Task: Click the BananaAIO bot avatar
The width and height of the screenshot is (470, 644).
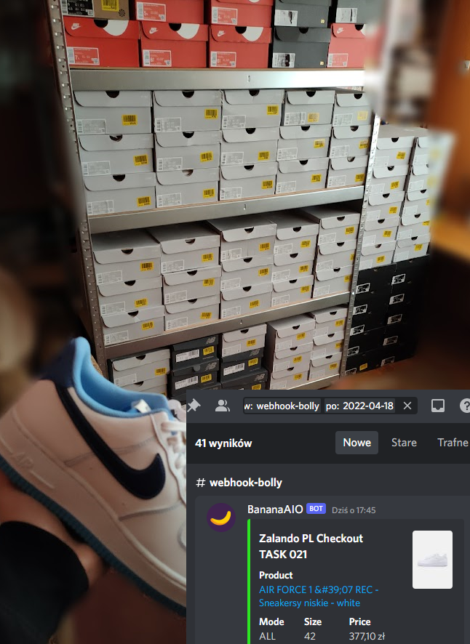Action: pos(221,518)
